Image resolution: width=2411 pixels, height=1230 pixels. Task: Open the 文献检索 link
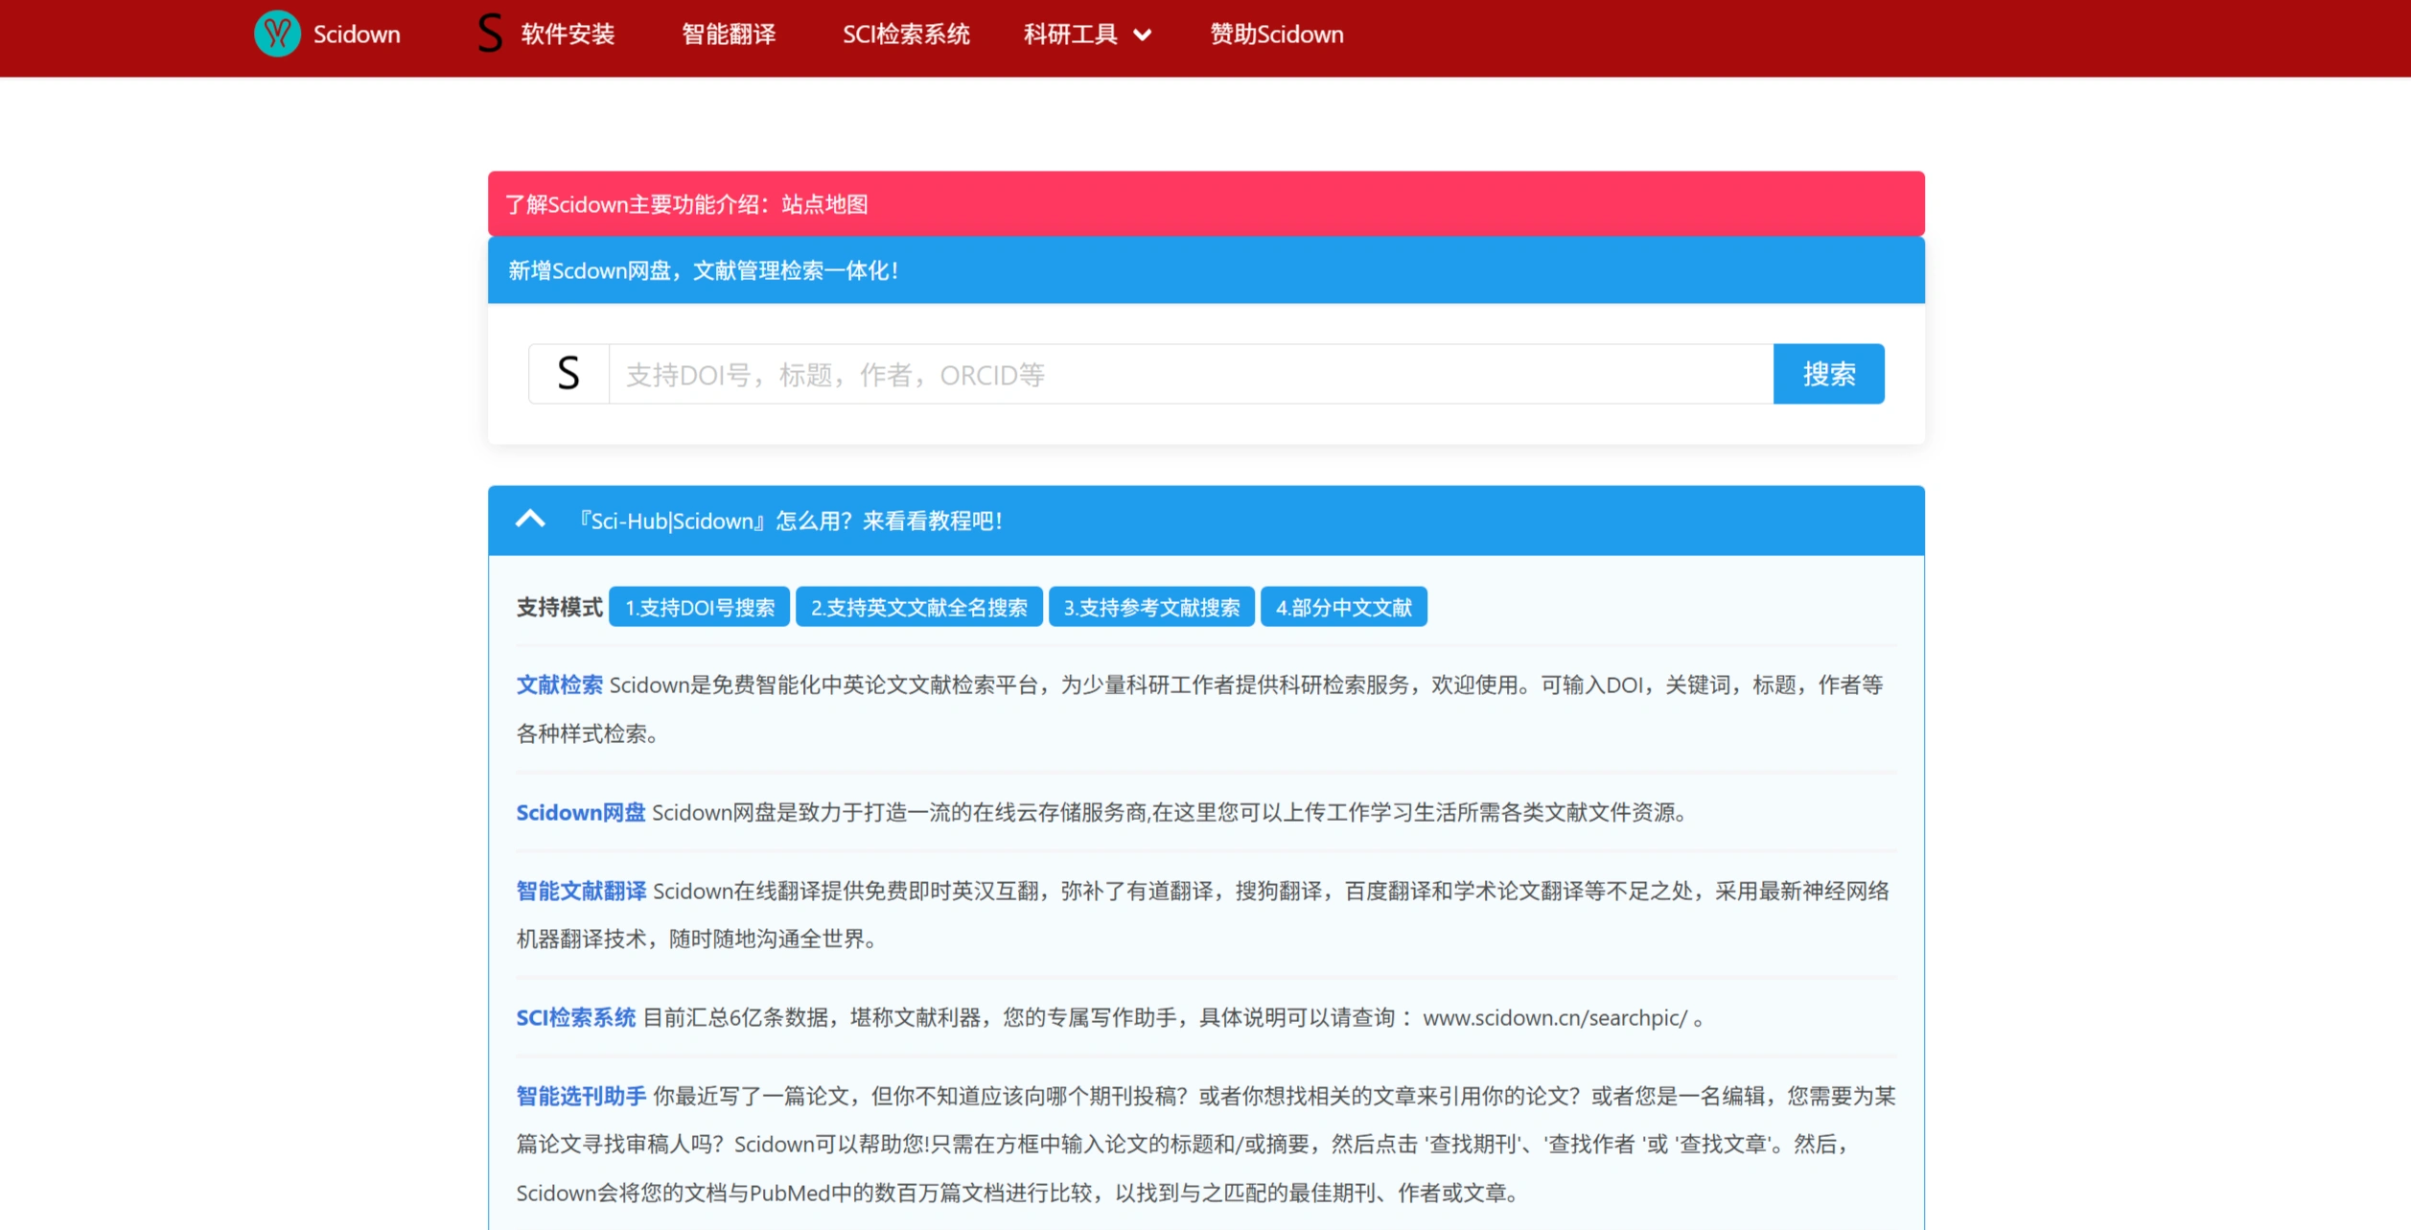[559, 685]
